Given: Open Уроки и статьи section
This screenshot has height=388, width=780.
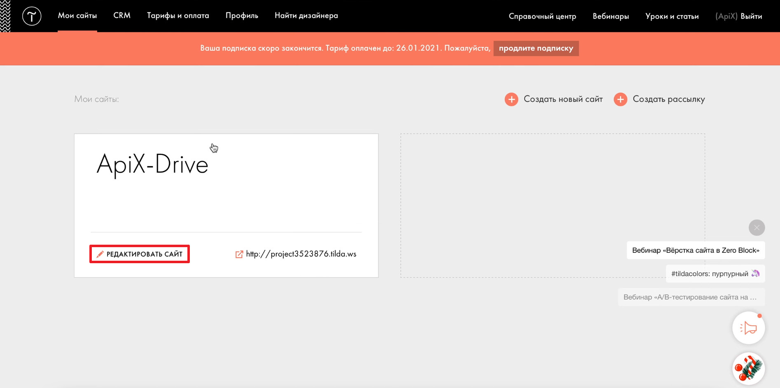Looking at the screenshot, I should pos(672,16).
